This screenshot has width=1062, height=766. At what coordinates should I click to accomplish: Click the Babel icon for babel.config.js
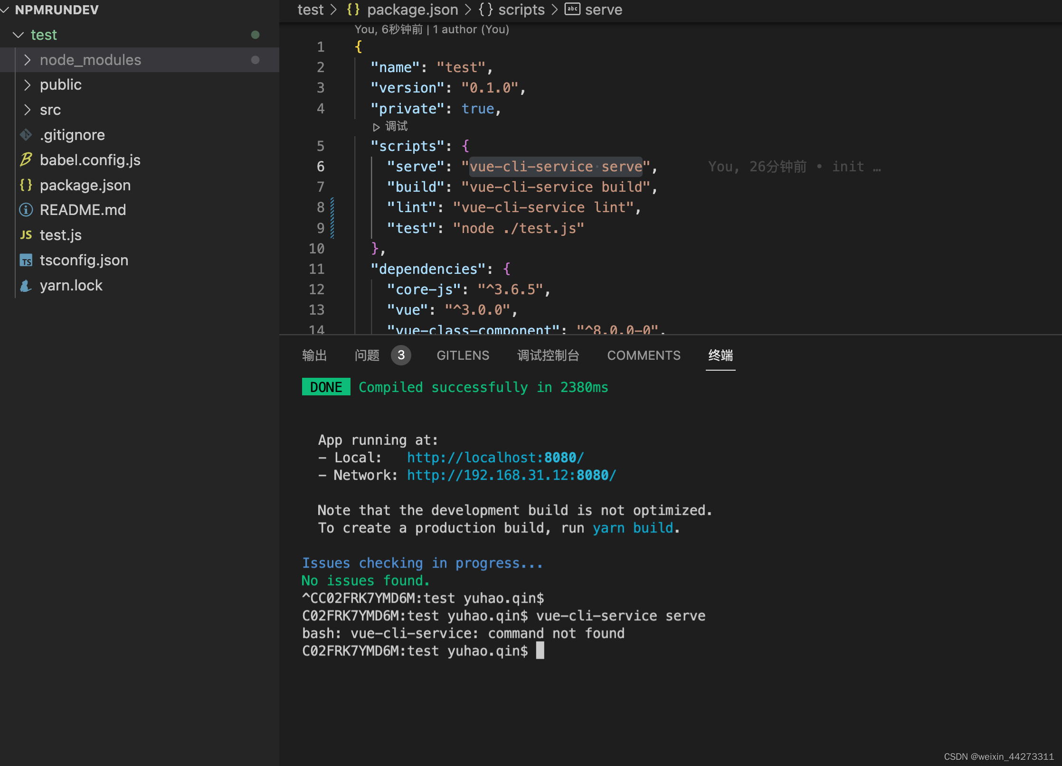click(x=26, y=160)
